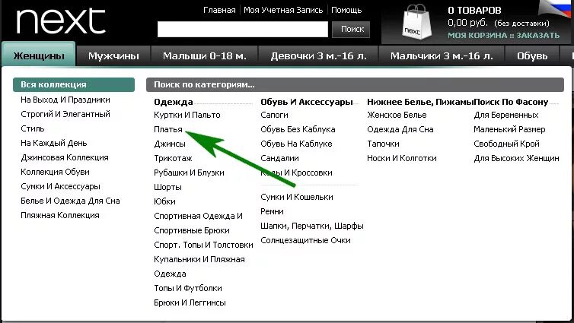The width and height of the screenshot is (574, 323).
Task: Open Белье И Одежда Для Сна
Action: pos(70,201)
